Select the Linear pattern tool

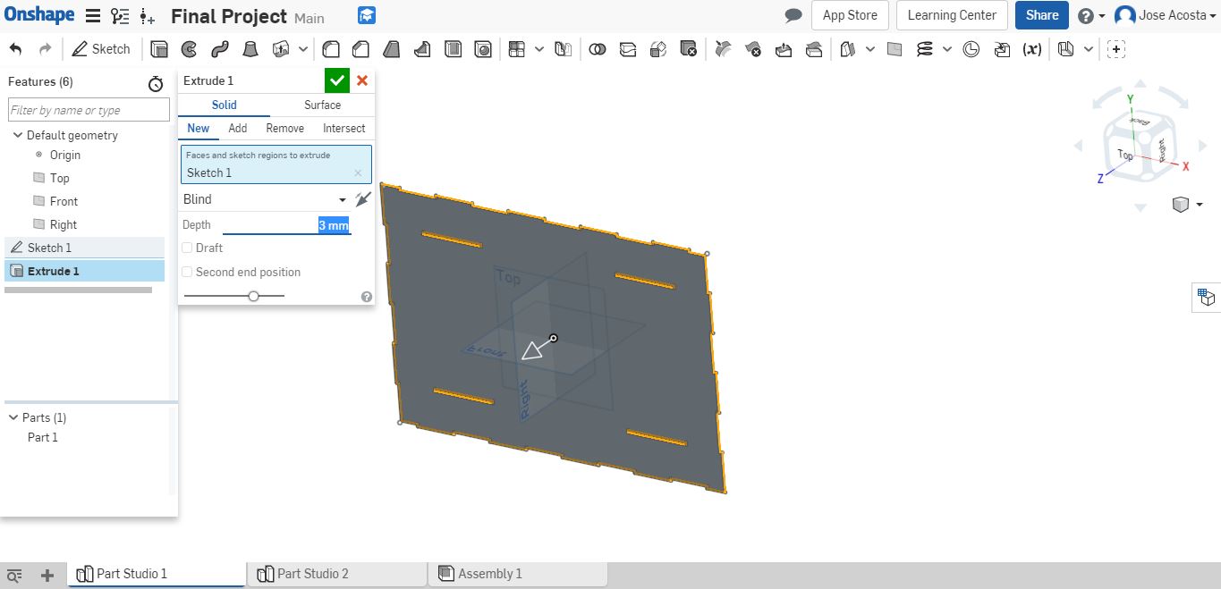[516, 49]
